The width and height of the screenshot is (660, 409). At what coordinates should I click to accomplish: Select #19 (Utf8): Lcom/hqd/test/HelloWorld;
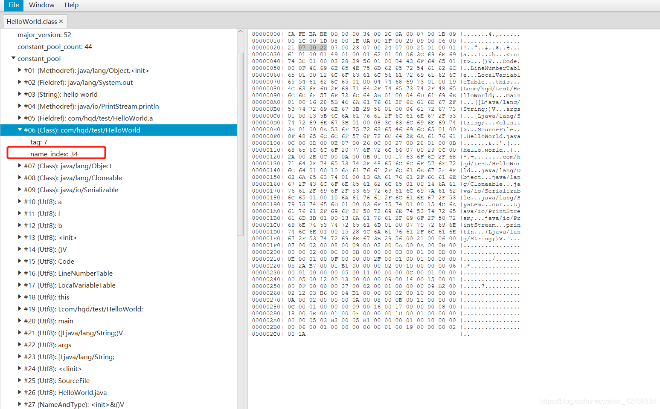(83, 309)
